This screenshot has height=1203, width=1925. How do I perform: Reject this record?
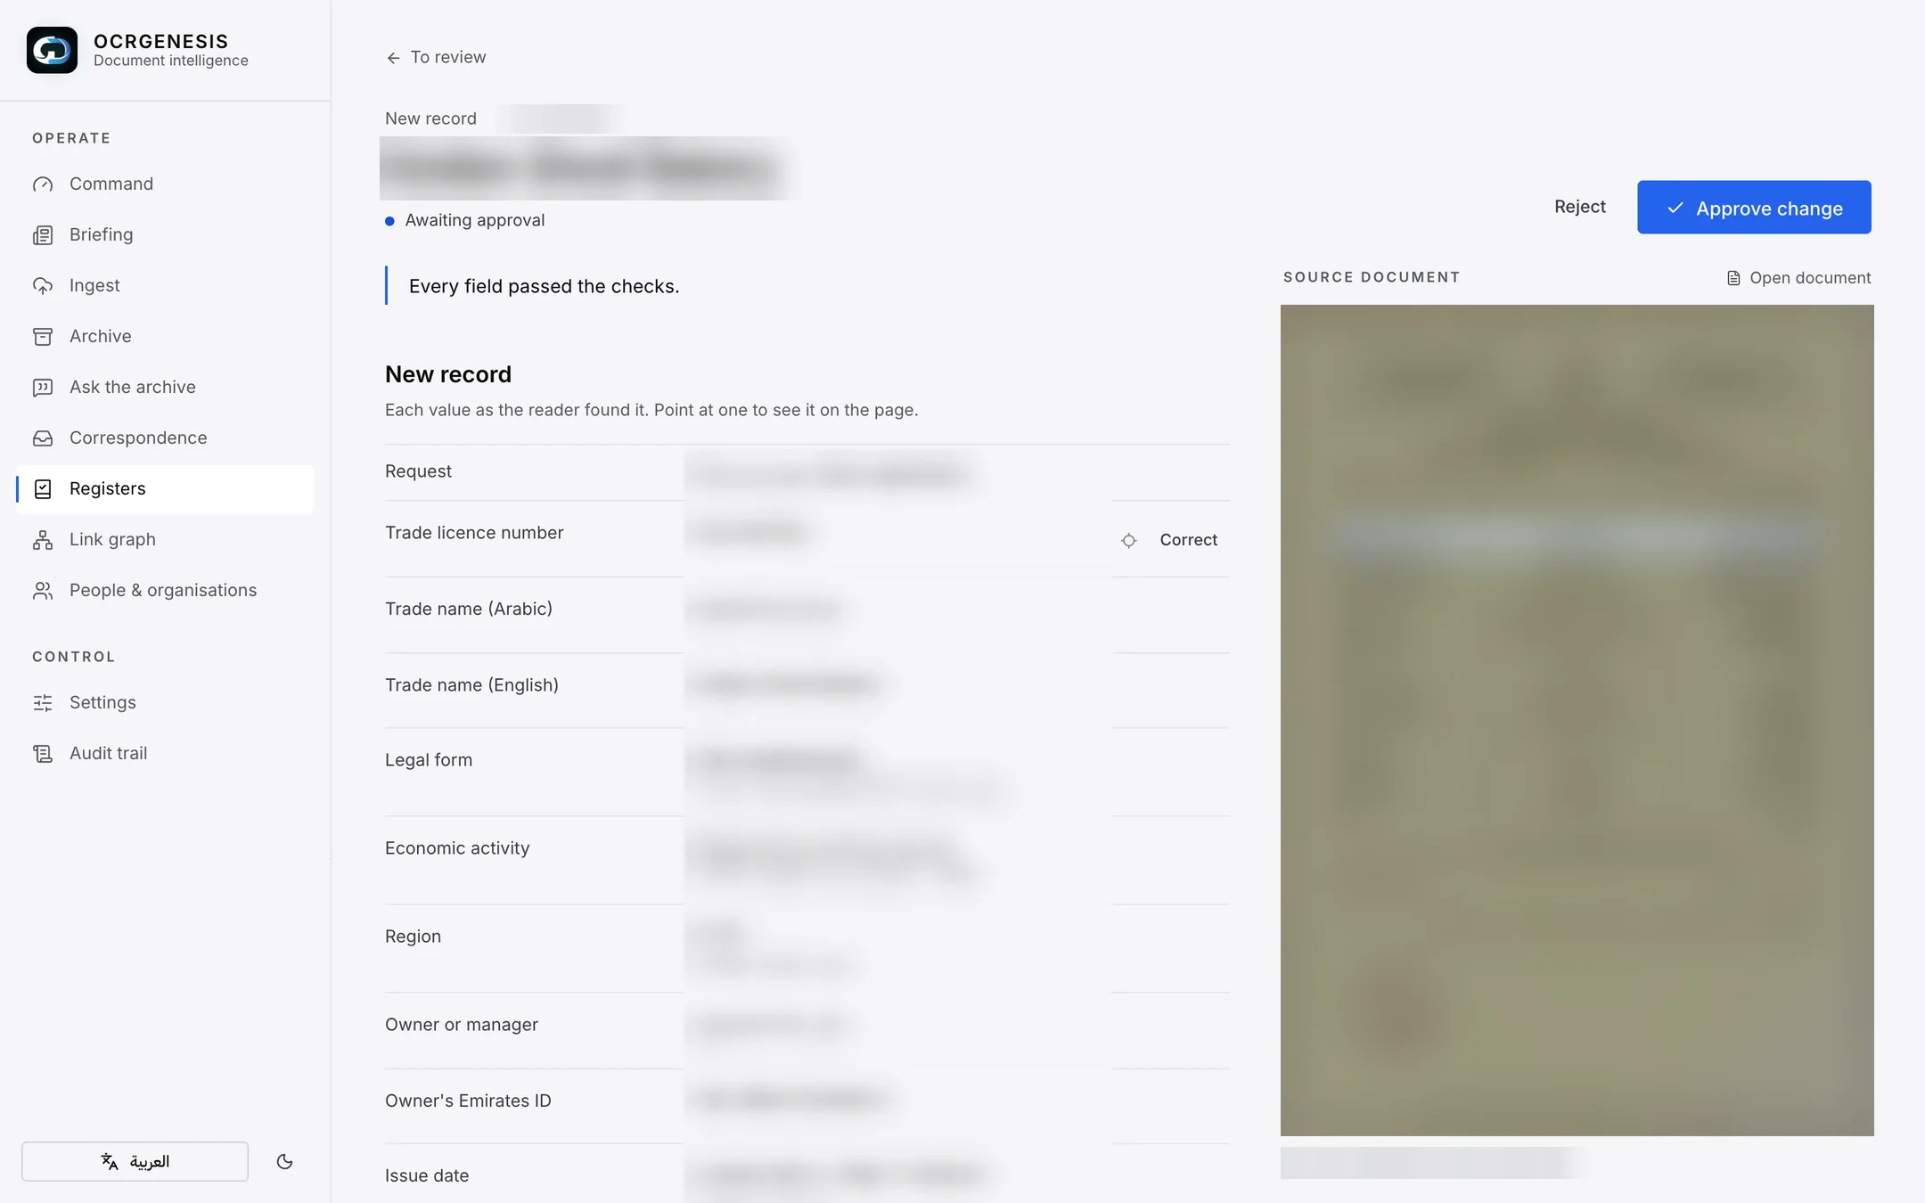click(1579, 207)
